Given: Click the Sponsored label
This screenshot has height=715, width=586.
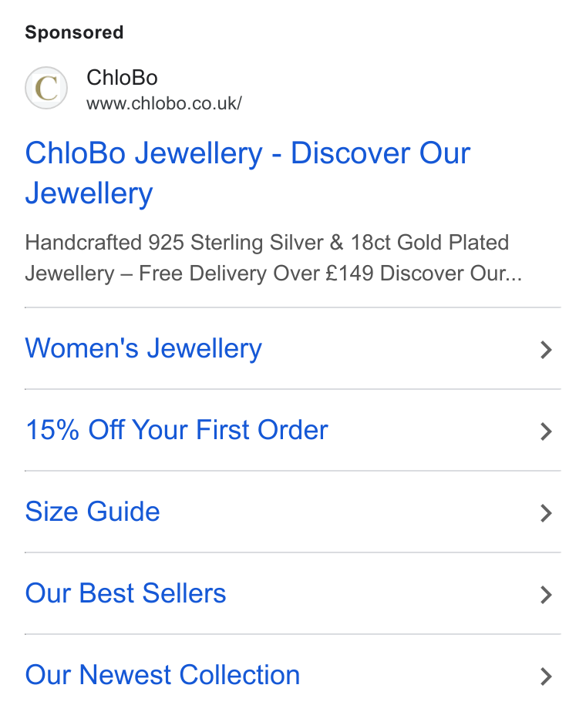Looking at the screenshot, I should coord(74,32).
